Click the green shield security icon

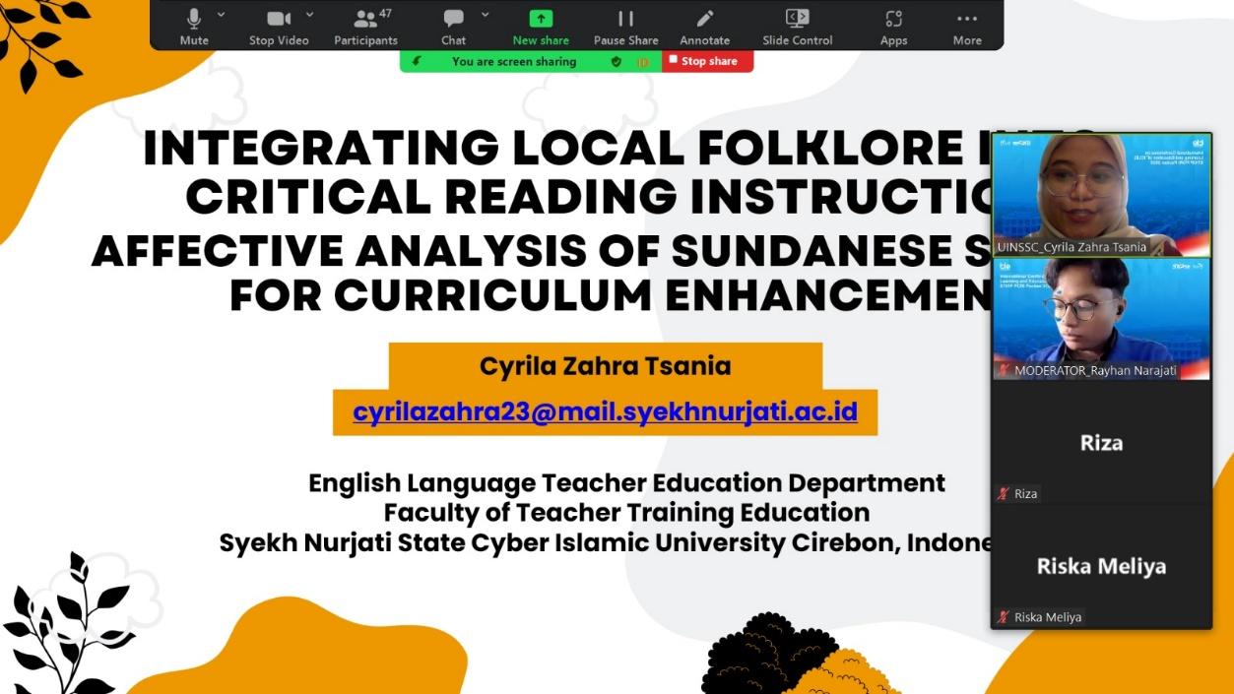click(x=617, y=61)
